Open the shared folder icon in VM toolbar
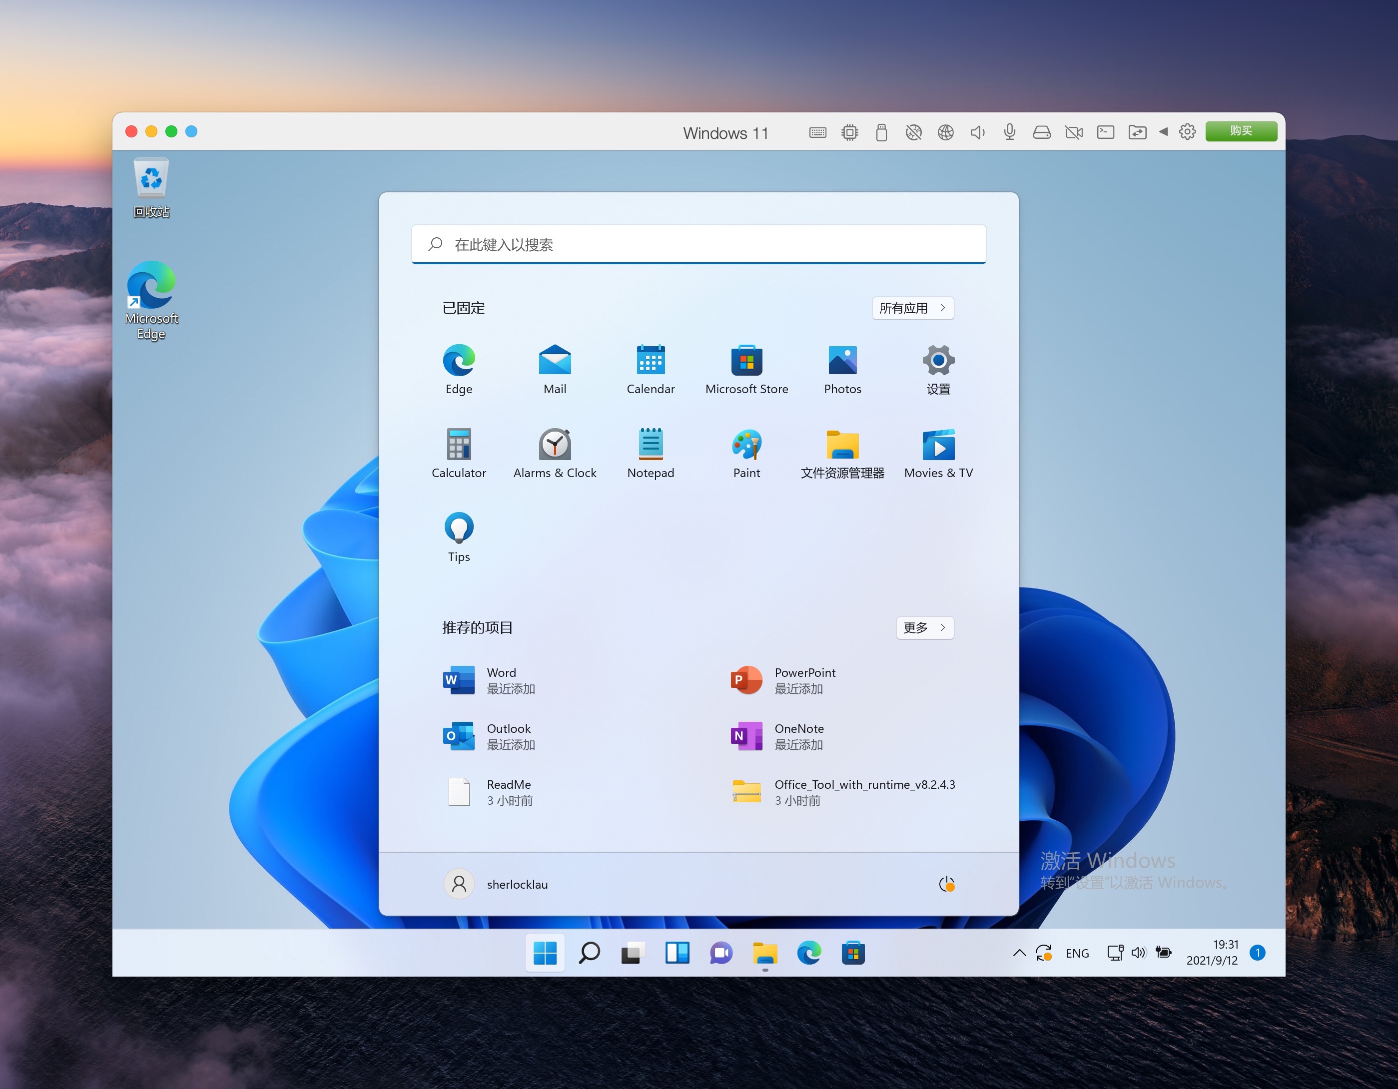The height and width of the screenshot is (1089, 1398). click(x=1138, y=132)
